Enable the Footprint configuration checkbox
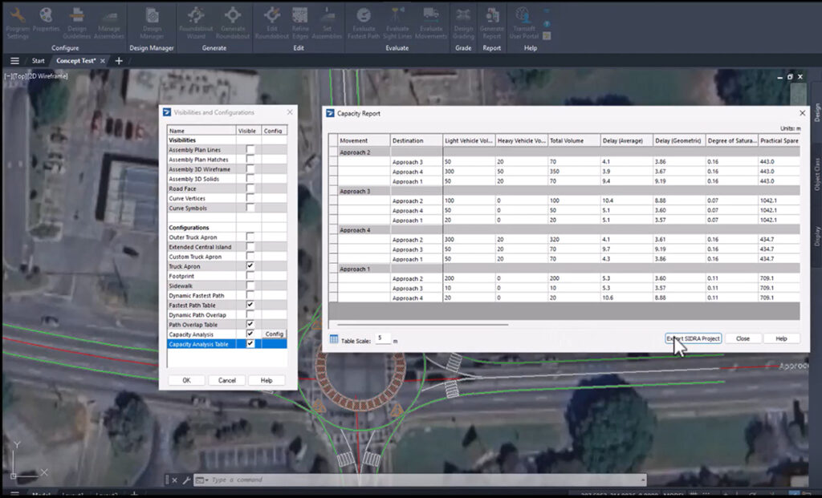 click(x=250, y=276)
